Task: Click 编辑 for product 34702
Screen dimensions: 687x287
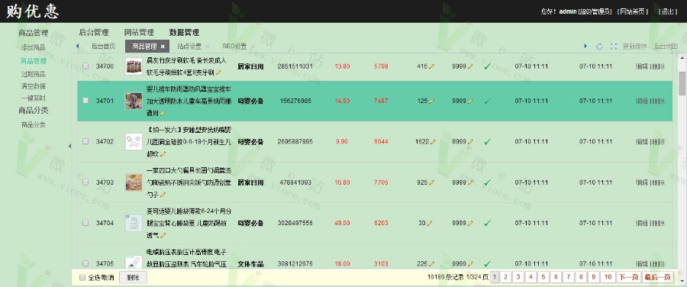Action: pyautogui.click(x=642, y=142)
